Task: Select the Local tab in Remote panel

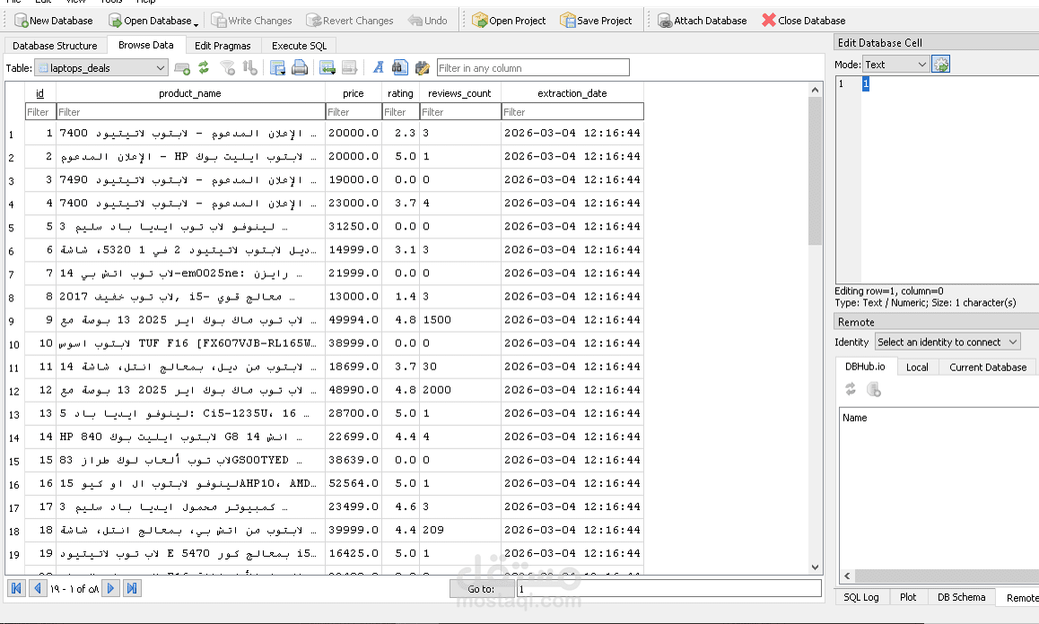Action: pyautogui.click(x=917, y=367)
